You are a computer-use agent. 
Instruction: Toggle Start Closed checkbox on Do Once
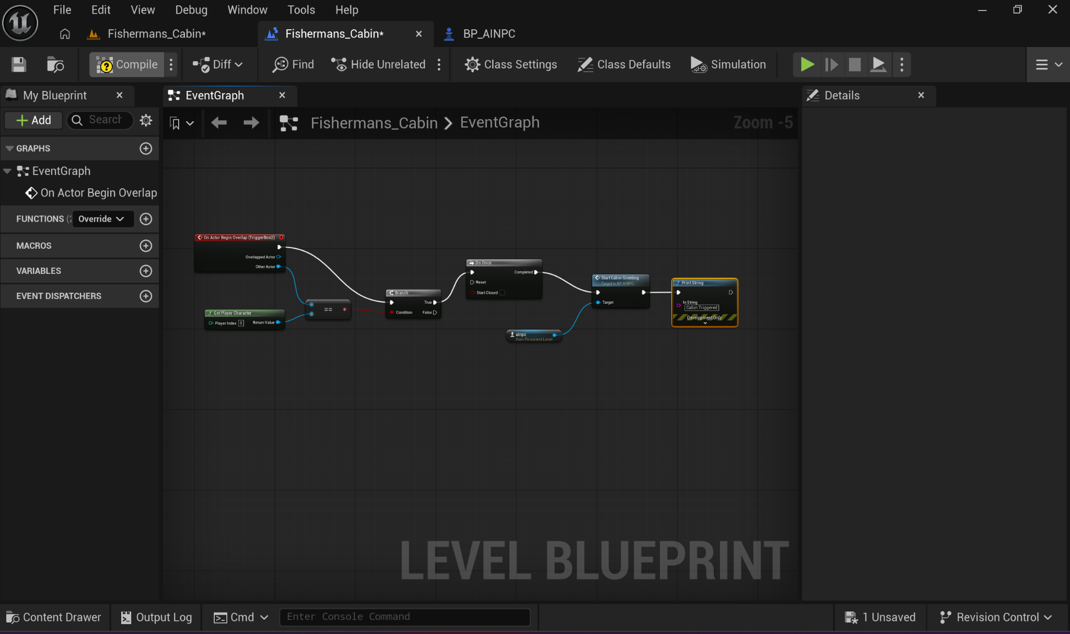(502, 293)
